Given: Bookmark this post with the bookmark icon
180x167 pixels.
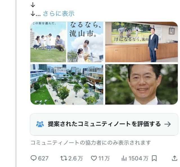Looking at the screenshot, I should point(154,158).
